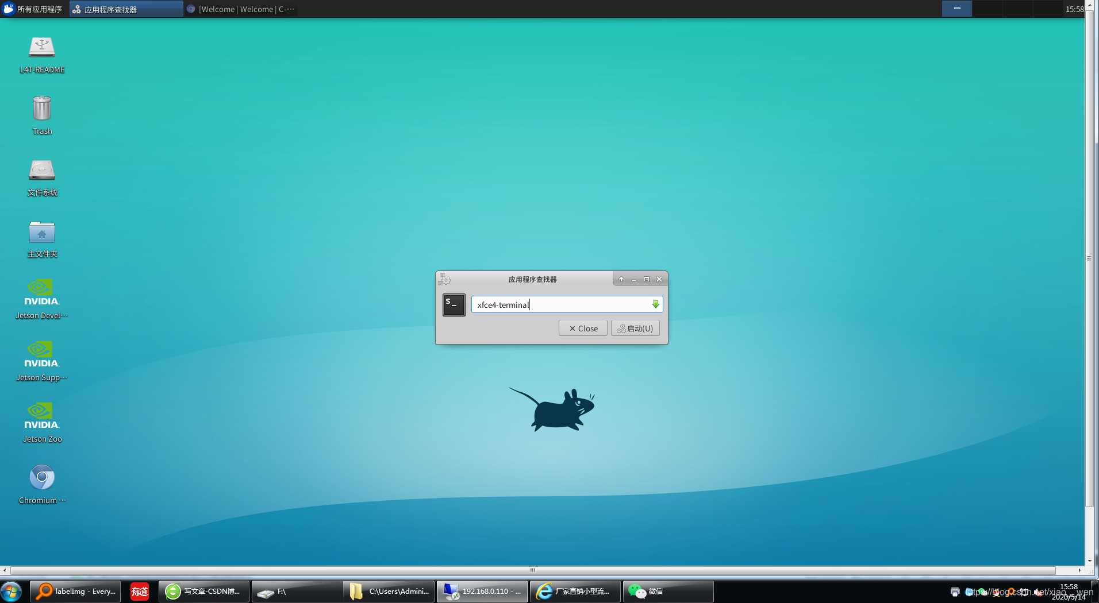The image size is (1099, 603).
Task: Open the 所有应用程序 applications menu
Action: (x=33, y=9)
